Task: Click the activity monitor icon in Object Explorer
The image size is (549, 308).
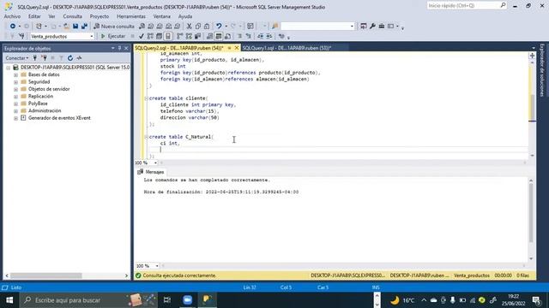Action: tap(79, 58)
